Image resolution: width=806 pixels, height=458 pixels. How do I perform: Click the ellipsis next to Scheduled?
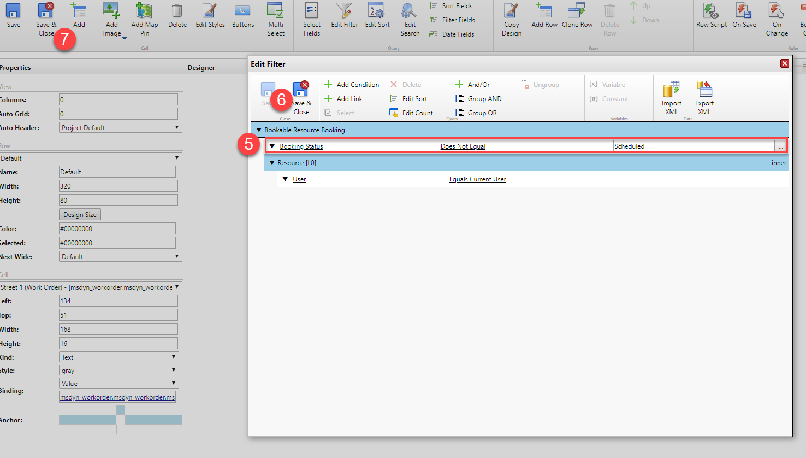pyautogui.click(x=781, y=146)
